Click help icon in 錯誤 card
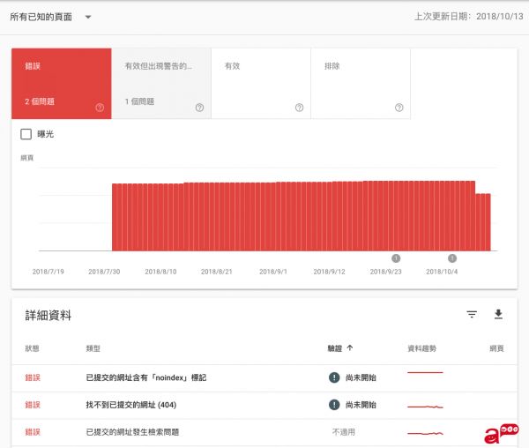Screen dimensions: 529x448 pyautogui.click(x=100, y=108)
